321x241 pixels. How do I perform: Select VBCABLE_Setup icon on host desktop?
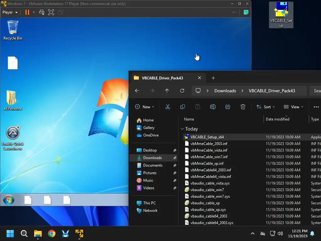[281, 15]
